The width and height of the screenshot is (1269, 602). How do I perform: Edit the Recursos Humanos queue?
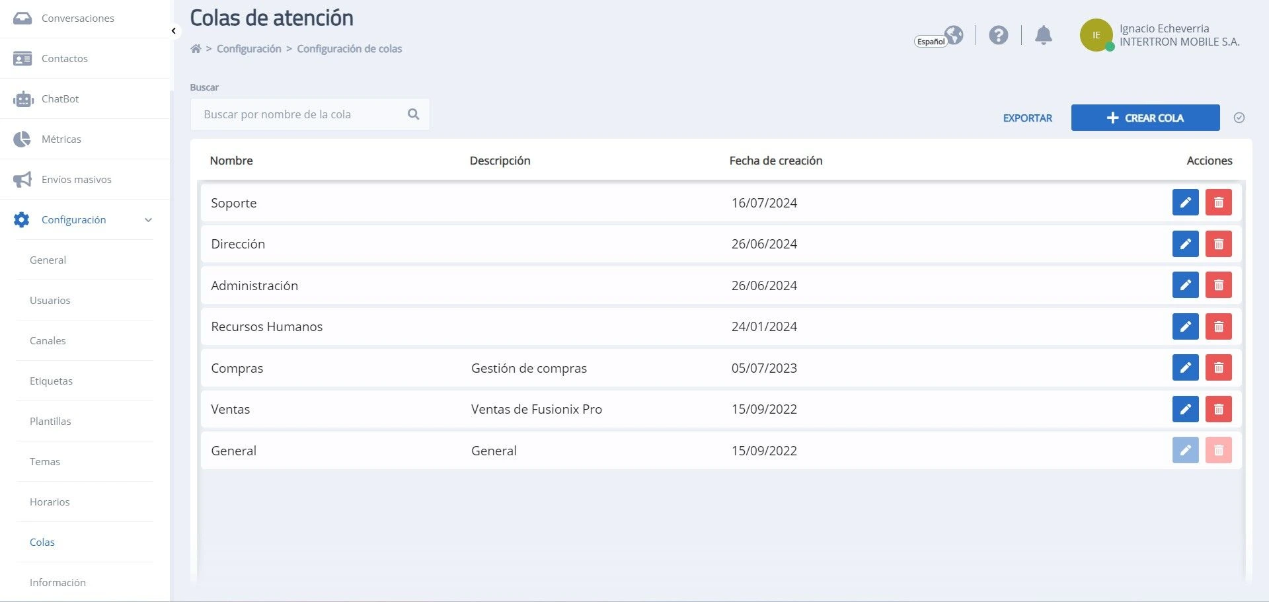(1185, 326)
